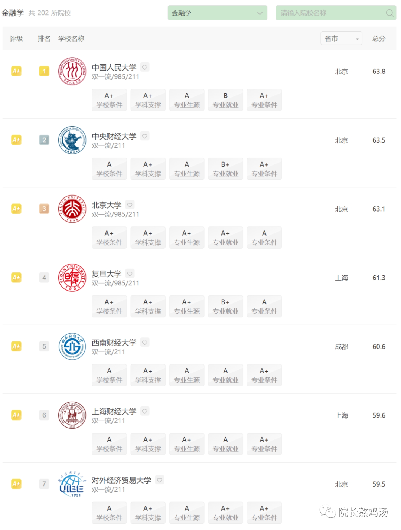Open the 中央财经大学 name link
This screenshot has width=401, height=530.
tap(114, 136)
